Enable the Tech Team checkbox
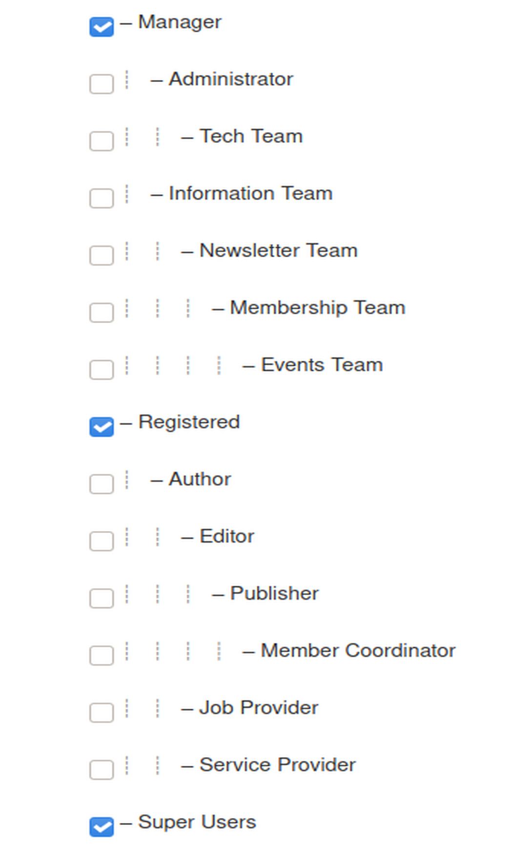The width and height of the screenshot is (514, 861). [102, 141]
